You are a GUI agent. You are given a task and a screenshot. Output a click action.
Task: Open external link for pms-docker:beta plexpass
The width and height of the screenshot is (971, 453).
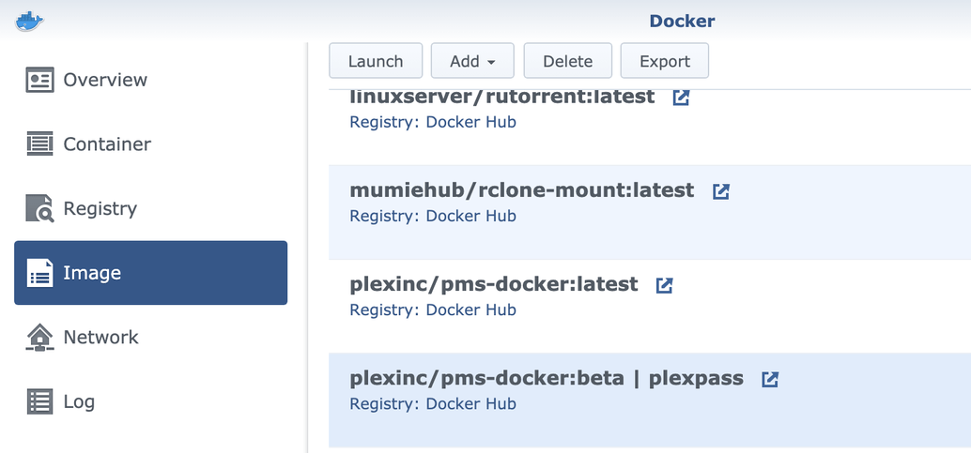(x=770, y=380)
